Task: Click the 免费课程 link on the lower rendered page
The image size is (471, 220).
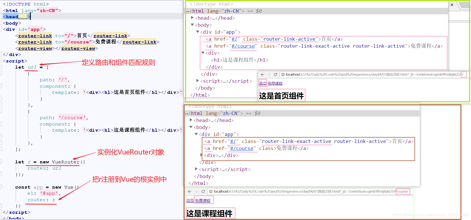Action: point(203,200)
